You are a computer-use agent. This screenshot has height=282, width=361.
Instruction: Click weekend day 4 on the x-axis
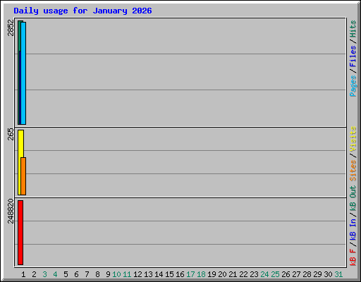(x=55, y=274)
